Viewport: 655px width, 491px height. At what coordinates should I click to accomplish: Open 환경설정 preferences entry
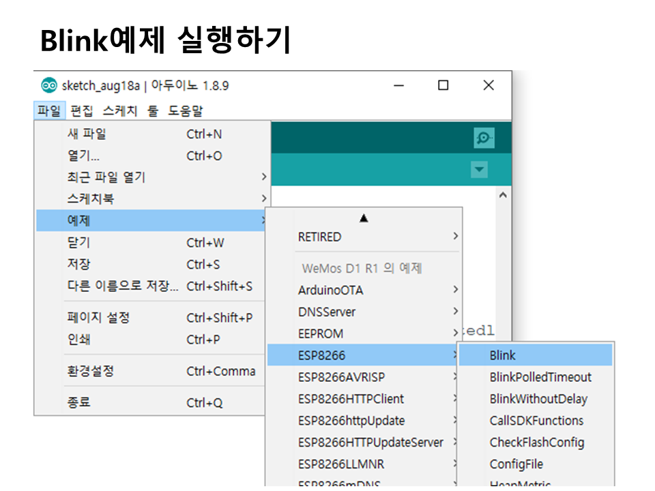click(151, 371)
